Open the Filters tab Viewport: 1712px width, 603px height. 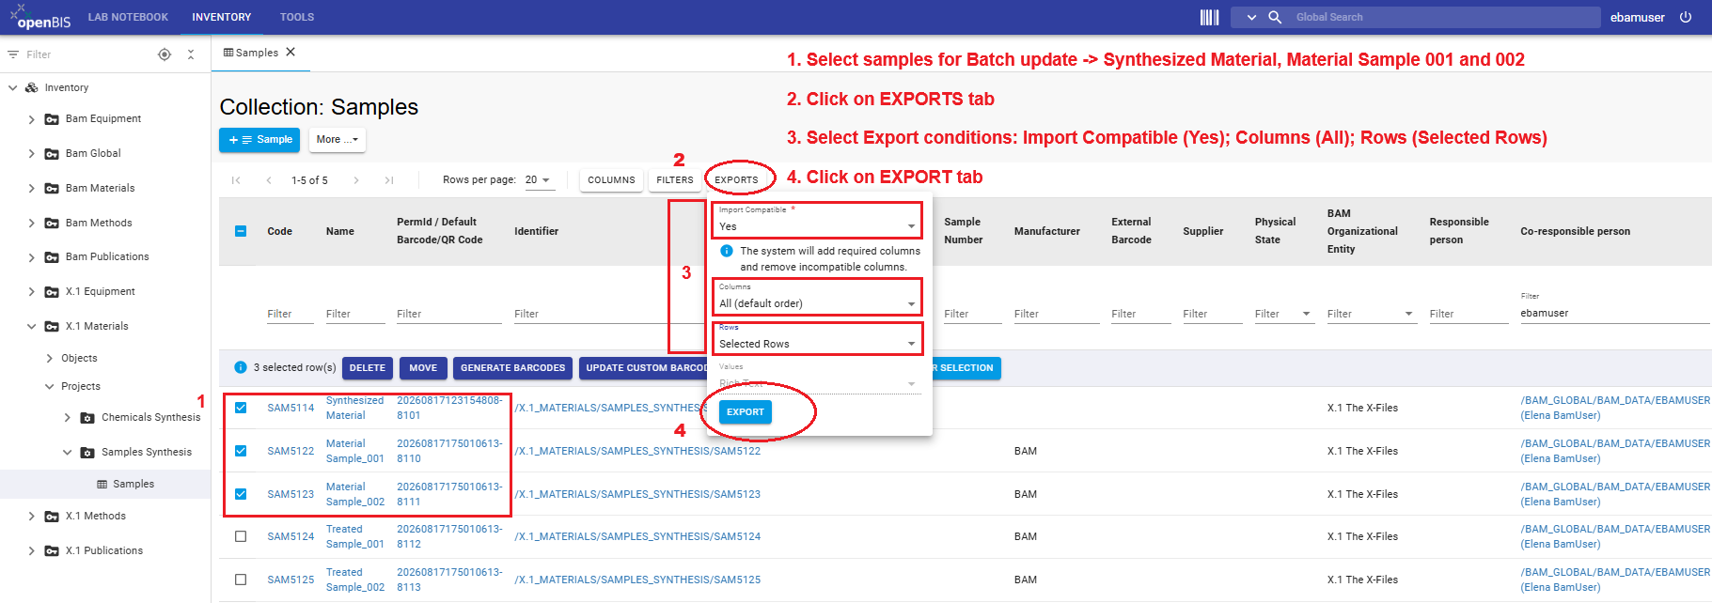click(675, 180)
